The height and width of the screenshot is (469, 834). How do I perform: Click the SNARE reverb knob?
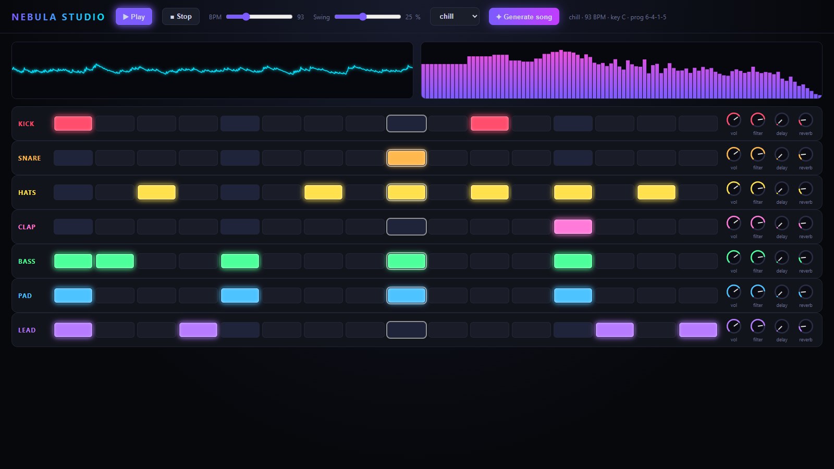(x=806, y=154)
